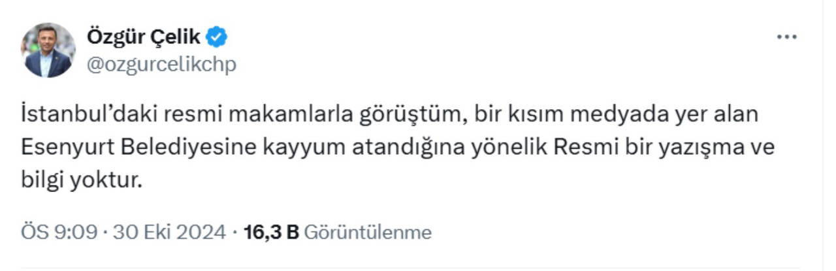The width and height of the screenshot is (836, 271).
Task: Open the Özgür Çelik display name link
Action: pyautogui.click(x=145, y=38)
